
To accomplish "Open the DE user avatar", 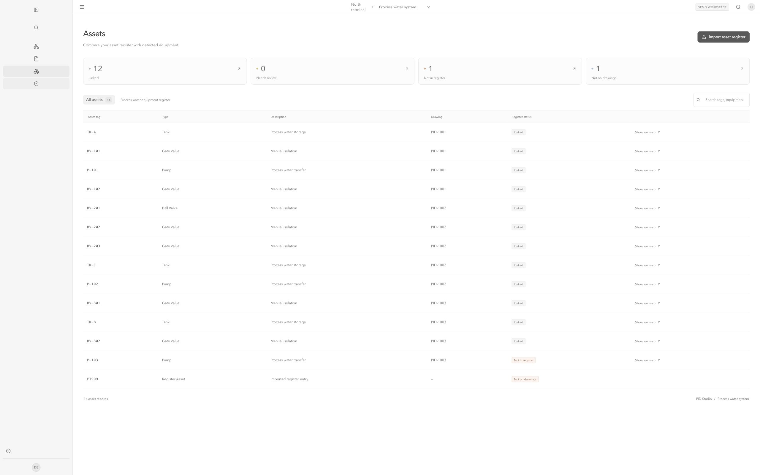I will (36, 467).
